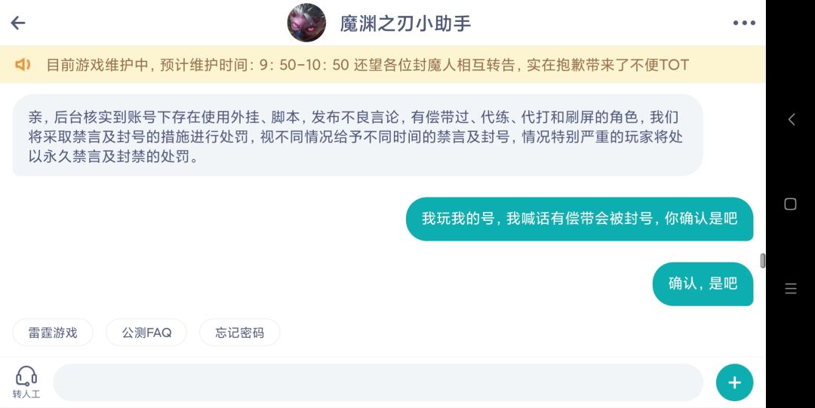
Task: Open Android recent apps button
Action: coord(791,288)
